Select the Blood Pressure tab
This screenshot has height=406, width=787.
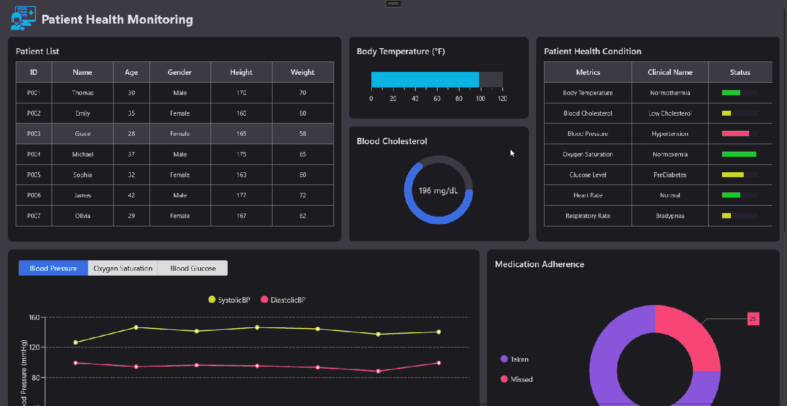pyautogui.click(x=53, y=268)
